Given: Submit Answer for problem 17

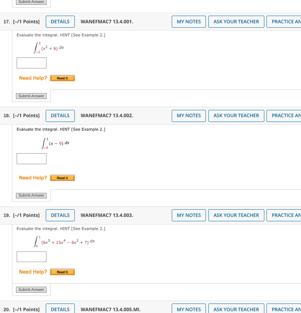Looking at the screenshot, I should click(x=31, y=96).
